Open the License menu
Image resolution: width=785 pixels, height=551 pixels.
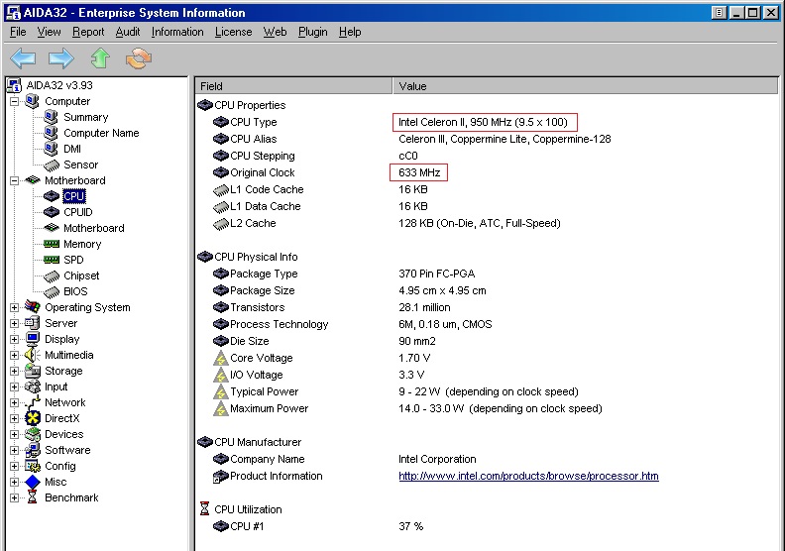233,32
